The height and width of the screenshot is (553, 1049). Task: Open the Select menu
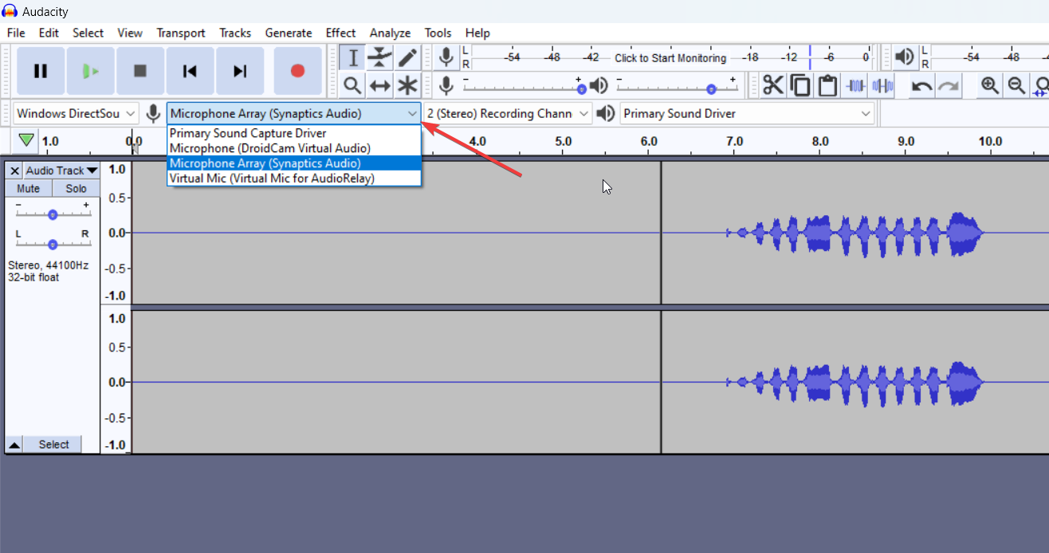[88, 33]
